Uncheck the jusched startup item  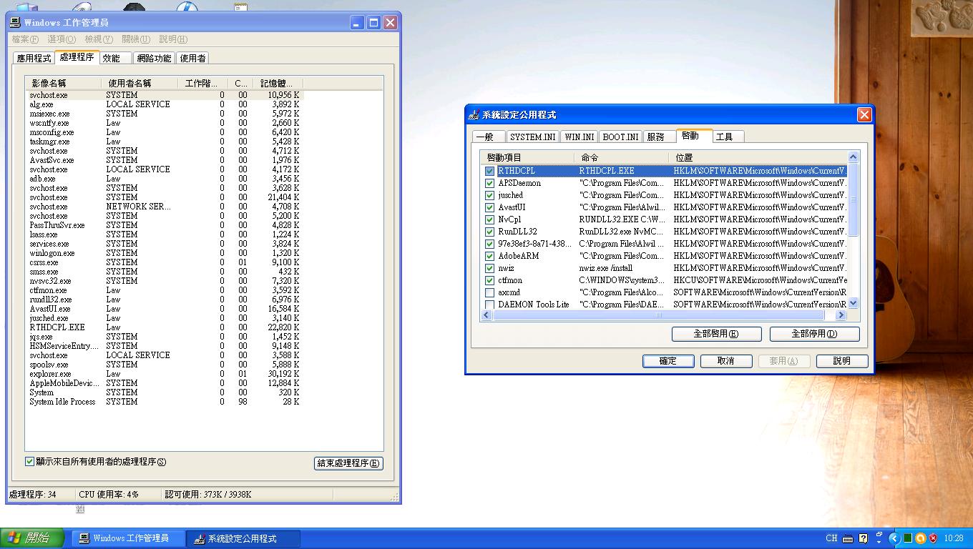[489, 195]
